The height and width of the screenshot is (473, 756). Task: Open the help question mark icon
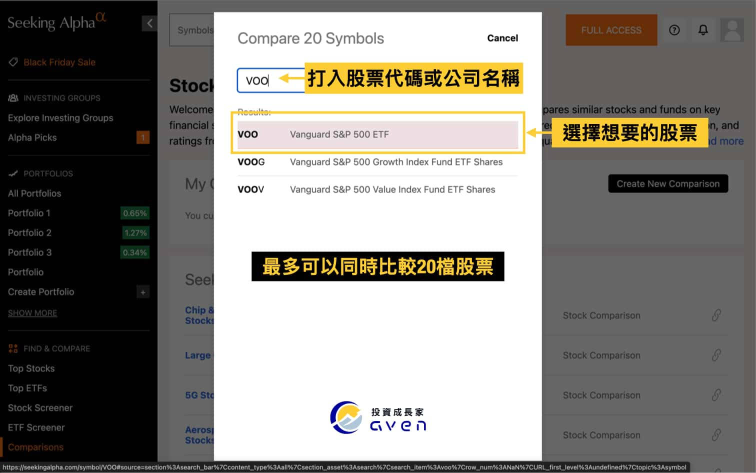coord(674,30)
